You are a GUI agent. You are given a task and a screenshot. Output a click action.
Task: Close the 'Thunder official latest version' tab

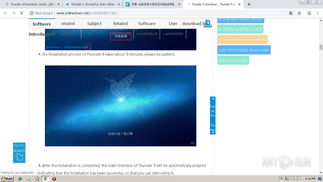click(x=59, y=4)
